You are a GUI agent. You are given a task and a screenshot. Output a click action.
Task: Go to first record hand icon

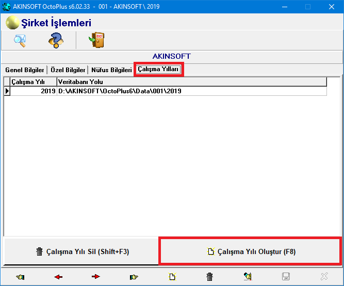[x=20, y=277]
